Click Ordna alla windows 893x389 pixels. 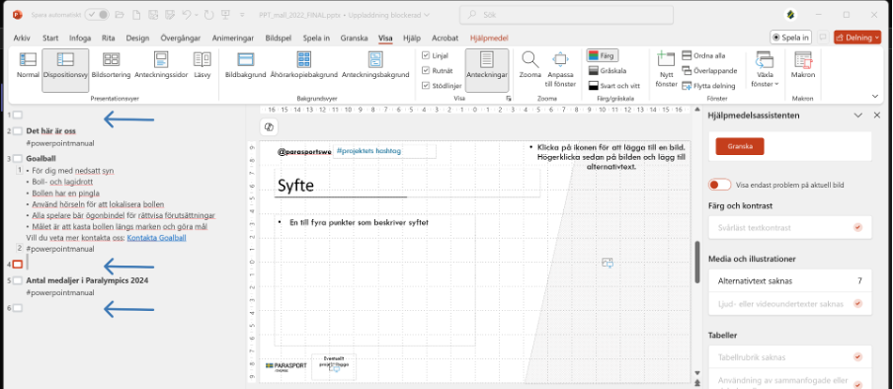coord(703,55)
